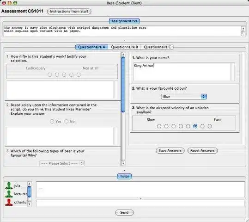Select middle radio of nifty scale
Viewport: 249px width, 222px height.
[64, 74]
